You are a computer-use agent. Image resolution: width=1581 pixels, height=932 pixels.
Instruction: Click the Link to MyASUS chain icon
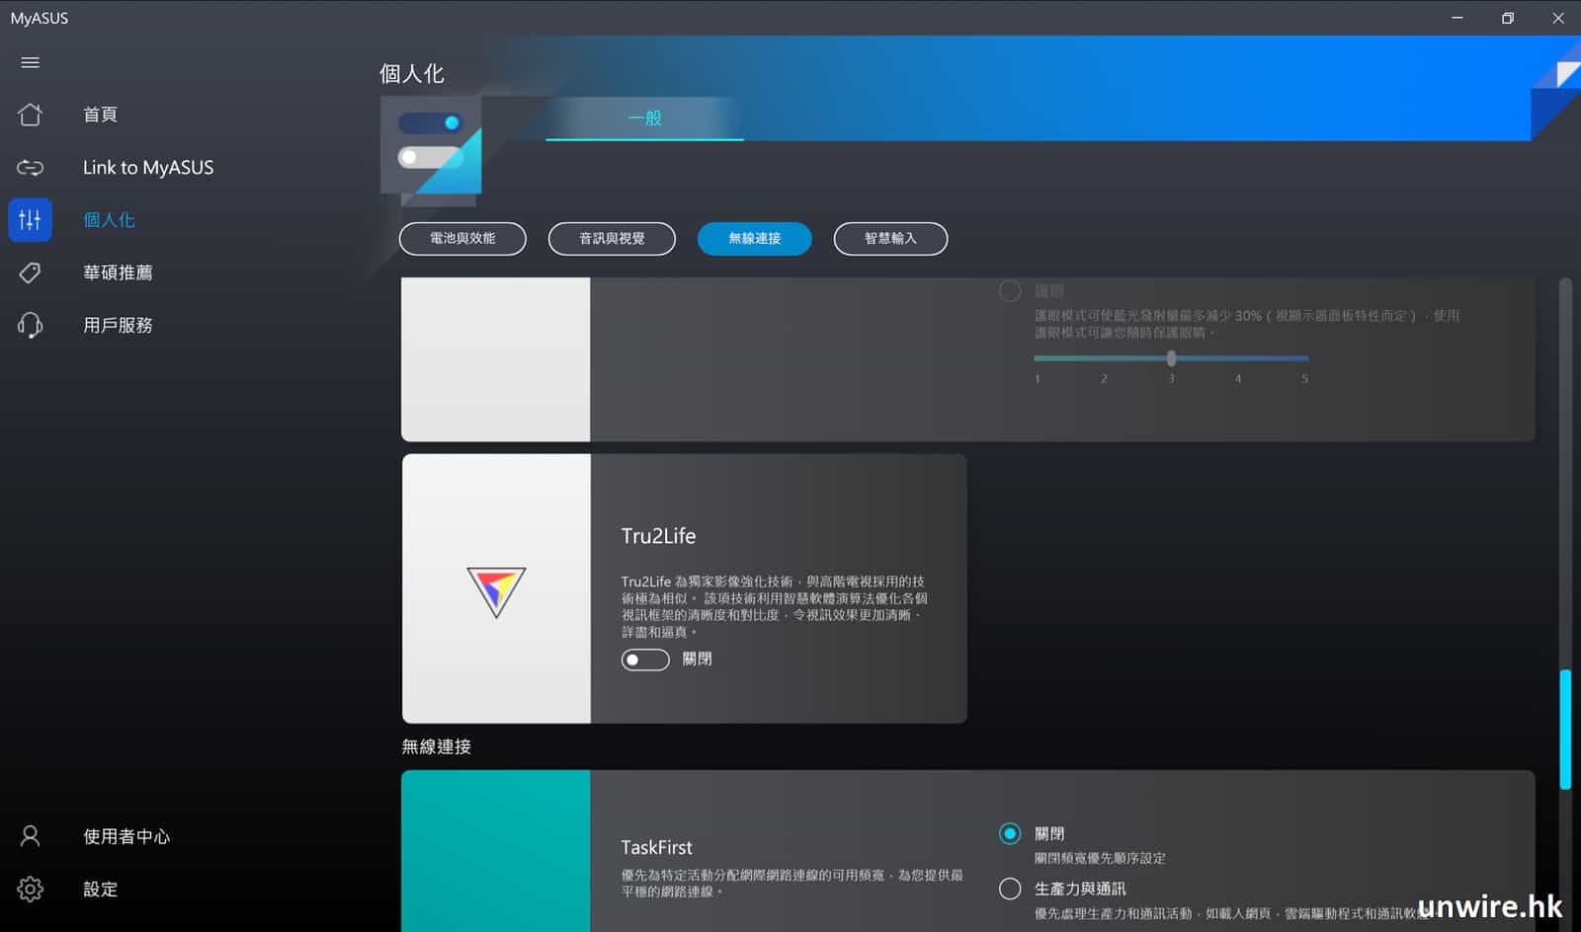(x=30, y=168)
